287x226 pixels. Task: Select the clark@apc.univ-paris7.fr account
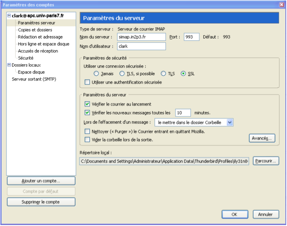click(x=38, y=16)
